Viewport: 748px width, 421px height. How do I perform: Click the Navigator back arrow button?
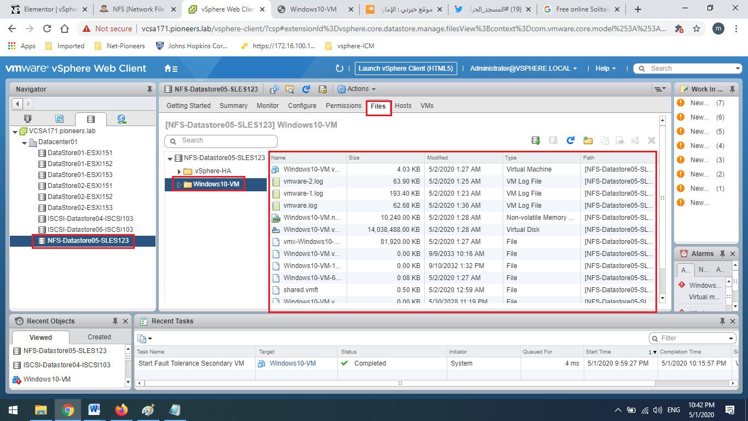click(x=17, y=104)
